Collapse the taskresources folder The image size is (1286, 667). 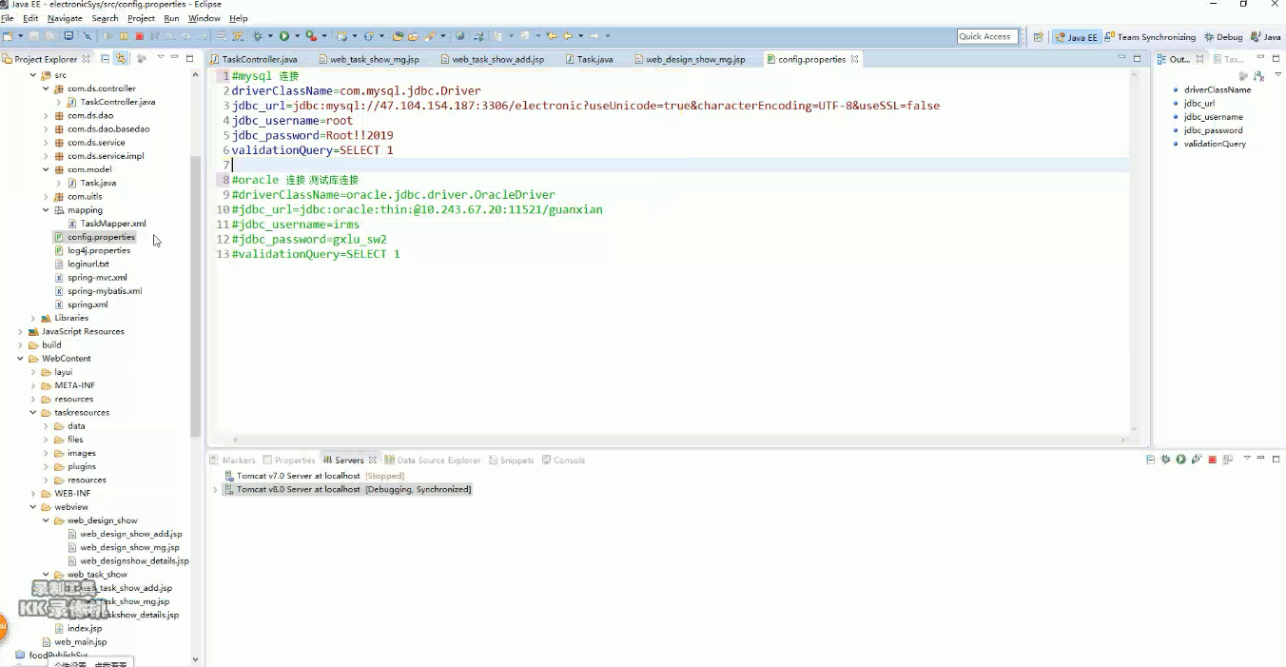[33, 413]
